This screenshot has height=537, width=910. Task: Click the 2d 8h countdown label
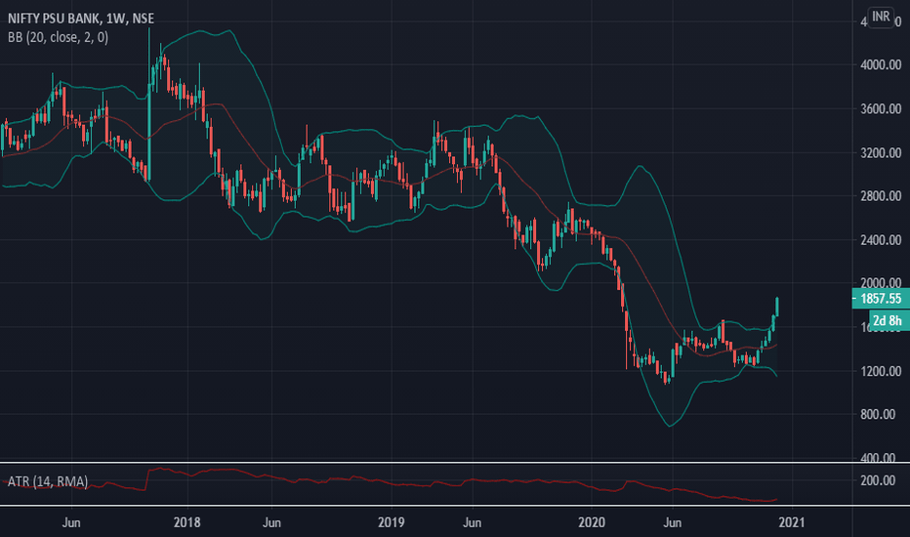(x=888, y=320)
